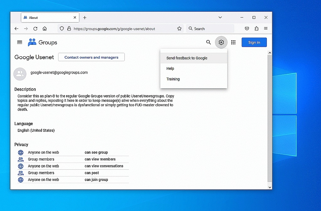Bookmark this page with the star
The width and height of the screenshot is (321, 211).
coord(179,28)
